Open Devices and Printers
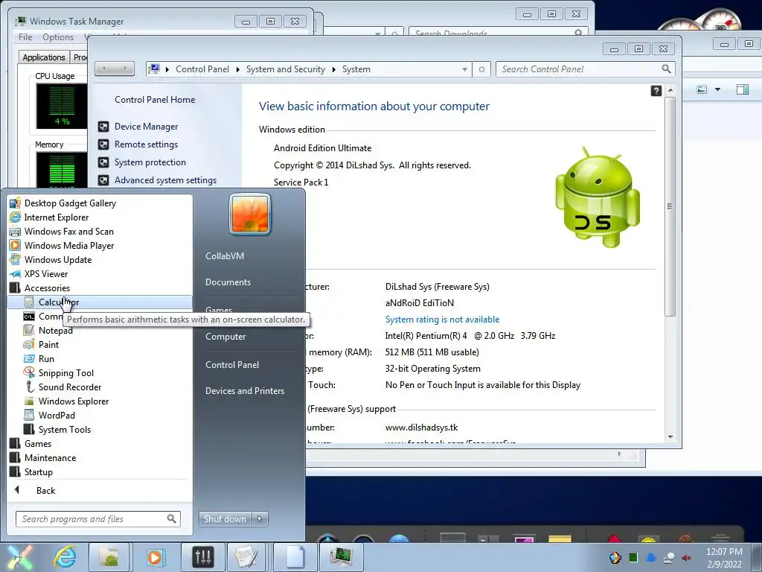This screenshot has height=572, width=762. point(244,391)
